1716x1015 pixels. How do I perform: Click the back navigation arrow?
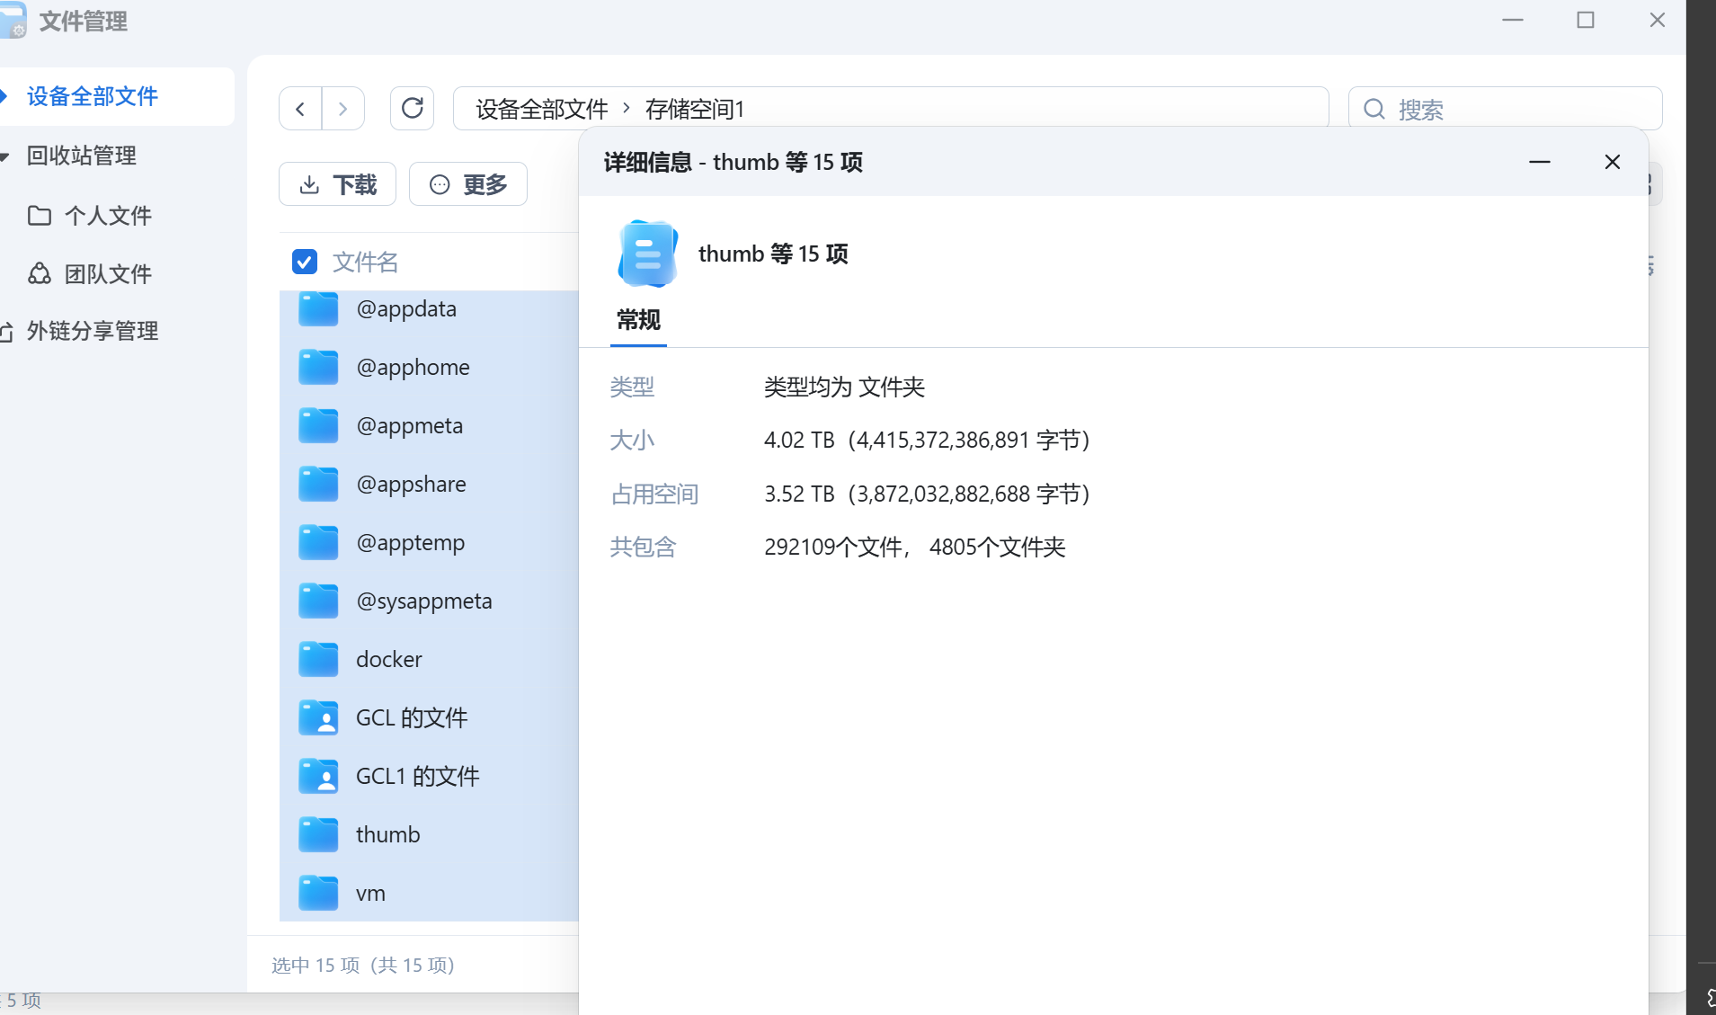300,108
